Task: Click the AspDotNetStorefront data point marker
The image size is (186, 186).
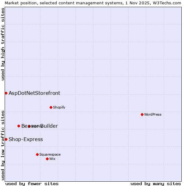Action: [x=6, y=93]
